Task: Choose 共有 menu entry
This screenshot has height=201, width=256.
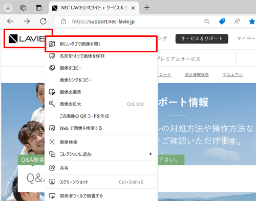Action: [x=101, y=168]
